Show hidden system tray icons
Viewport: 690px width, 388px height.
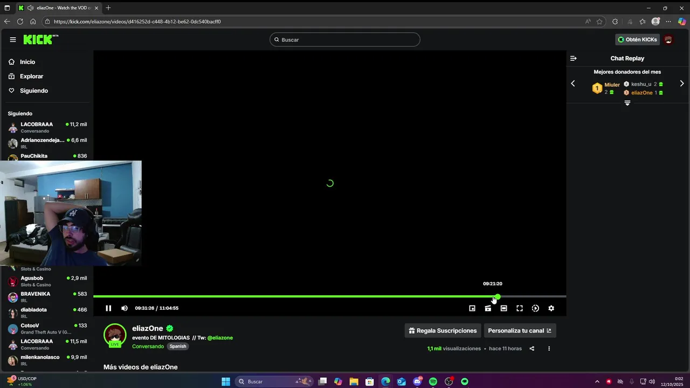pyautogui.click(x=597, y=382)
